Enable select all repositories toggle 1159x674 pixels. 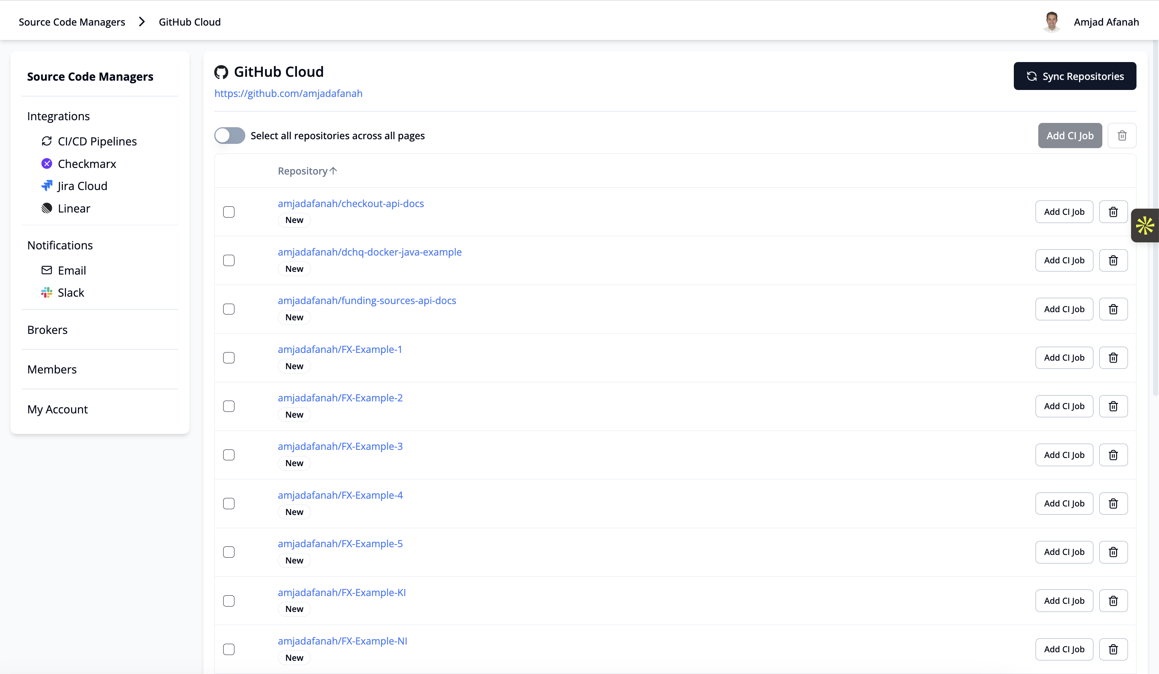229,135
